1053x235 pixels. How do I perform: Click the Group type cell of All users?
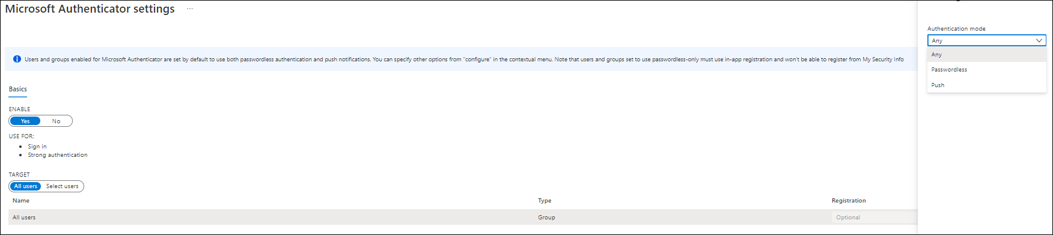(x=546, y=218)
